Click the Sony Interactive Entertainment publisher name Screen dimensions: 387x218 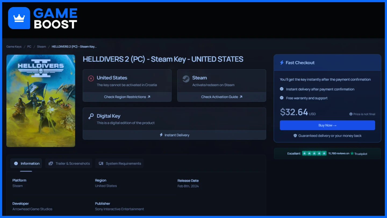click(x=119, y=209)
